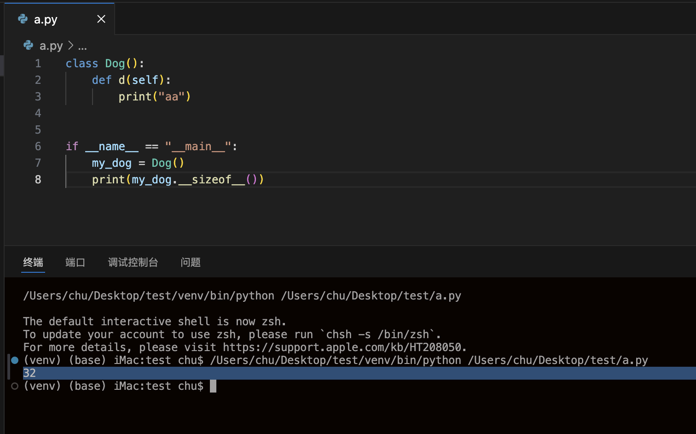Show the 问题 panel tab
Screen dimensions: 696x434
click(x=191, y=262)
